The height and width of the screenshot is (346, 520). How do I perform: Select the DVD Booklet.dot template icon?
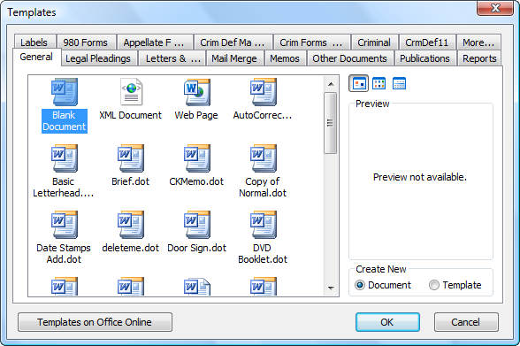pos(264,225)
